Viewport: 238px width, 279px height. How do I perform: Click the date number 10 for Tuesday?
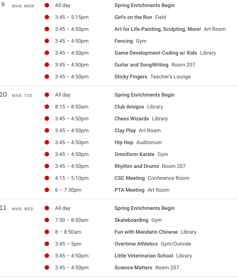4,95
